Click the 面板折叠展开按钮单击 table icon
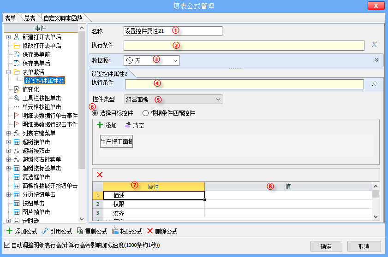The height and width of the screenshot is (257, 388). (x=17, y=186)
